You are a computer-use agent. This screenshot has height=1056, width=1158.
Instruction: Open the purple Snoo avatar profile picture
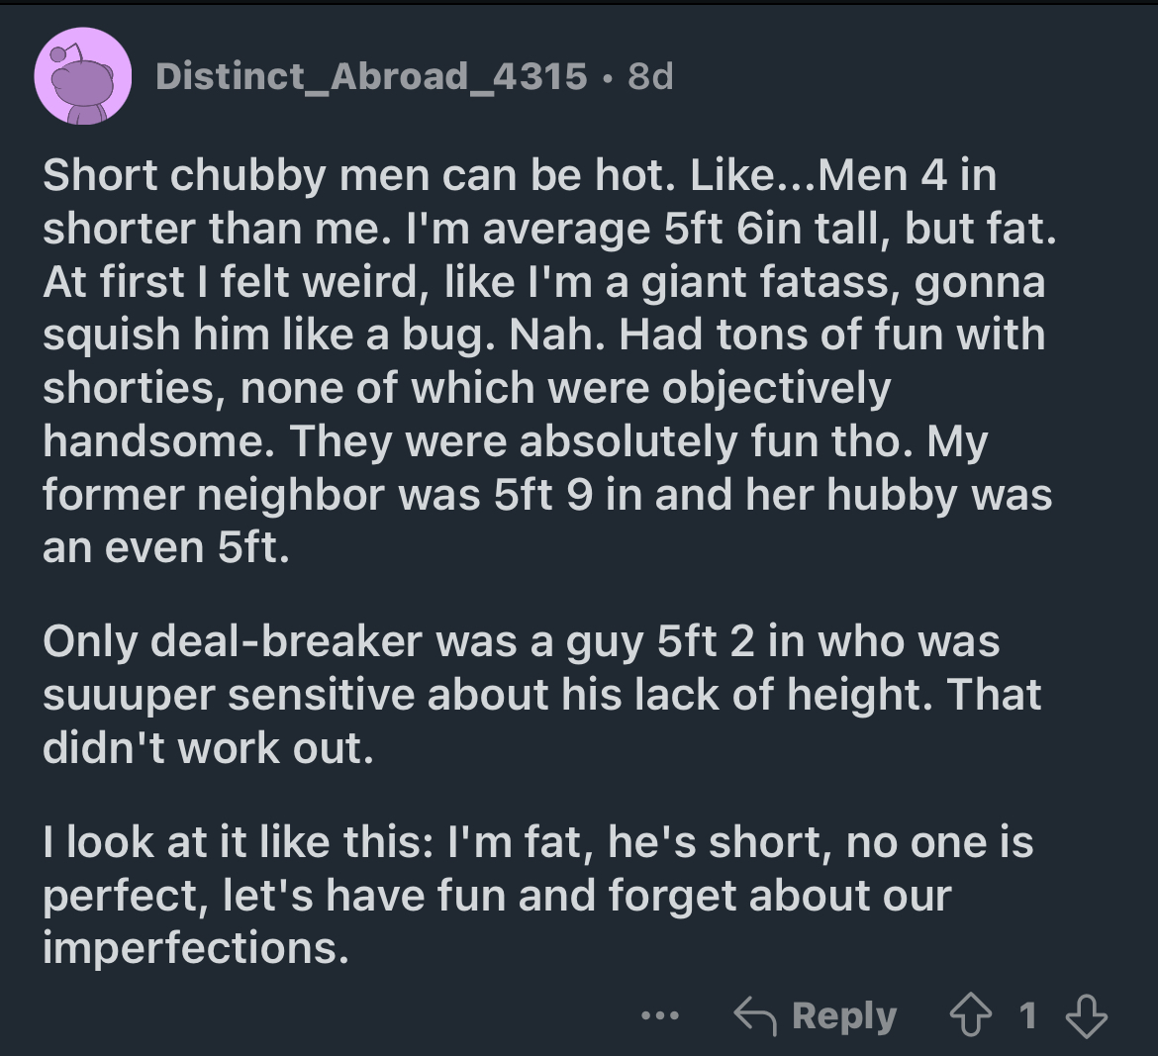pyautogui.click(x=84, y=77)
